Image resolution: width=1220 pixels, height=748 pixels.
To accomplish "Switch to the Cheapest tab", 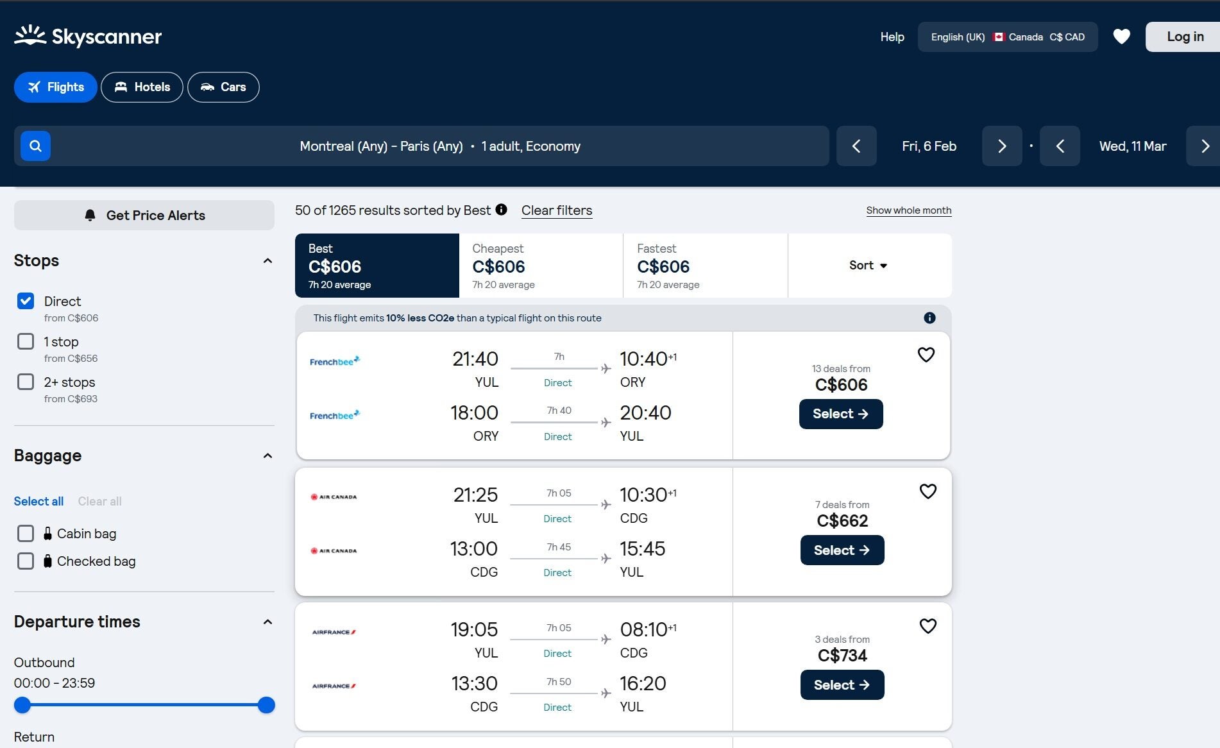I will point(541,266).
